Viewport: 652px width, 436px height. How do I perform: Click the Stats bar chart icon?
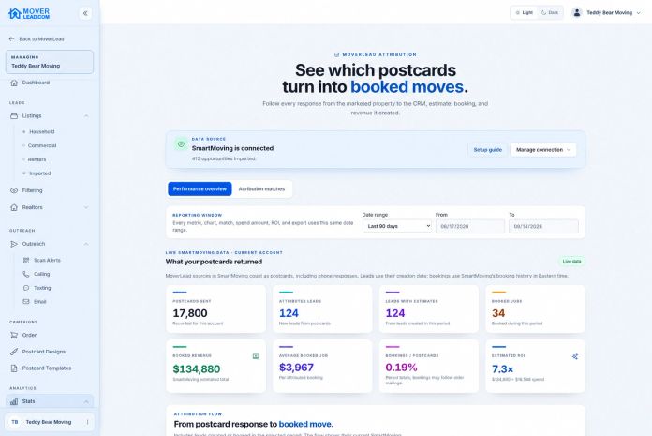(x=14, y=401)
